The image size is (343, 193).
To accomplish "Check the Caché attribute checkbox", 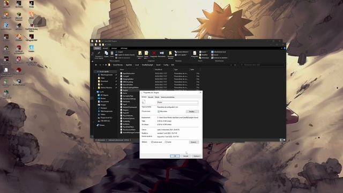I will tap(166, 142).
